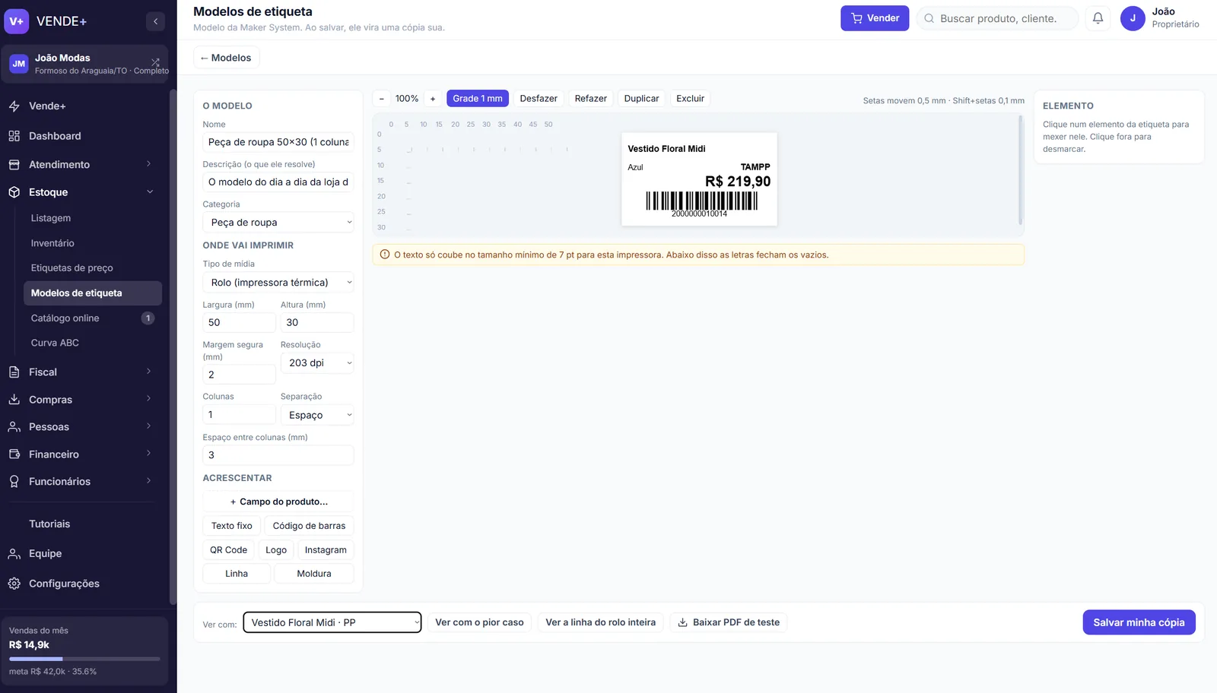Collapse the sidebar with the arrow button
This screenshot has width=1217, height=693.
point(155,21)
